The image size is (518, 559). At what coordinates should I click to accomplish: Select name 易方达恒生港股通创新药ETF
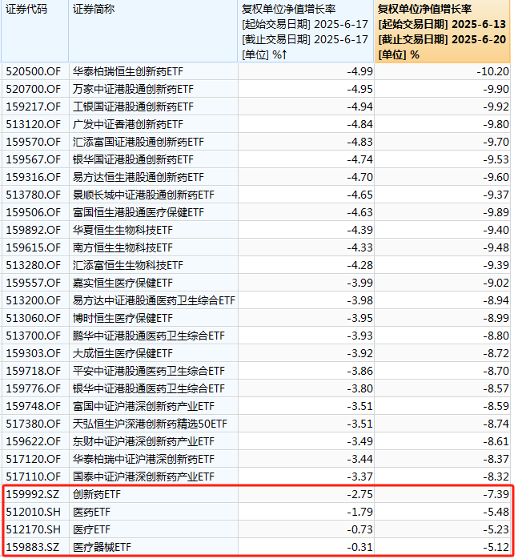[139, 177]
